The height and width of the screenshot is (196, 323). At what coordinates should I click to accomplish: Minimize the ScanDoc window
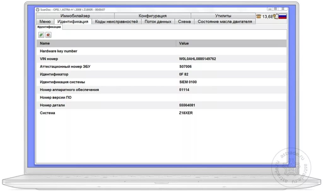click(270, 9)
